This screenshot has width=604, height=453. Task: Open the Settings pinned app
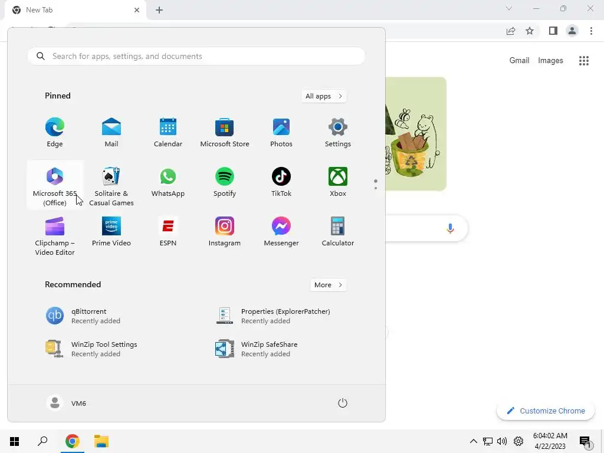(338, 133)
